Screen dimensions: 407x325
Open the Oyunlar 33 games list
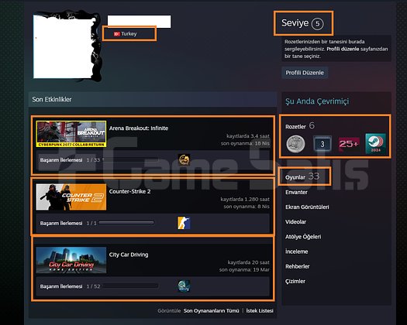pos(302,177)
